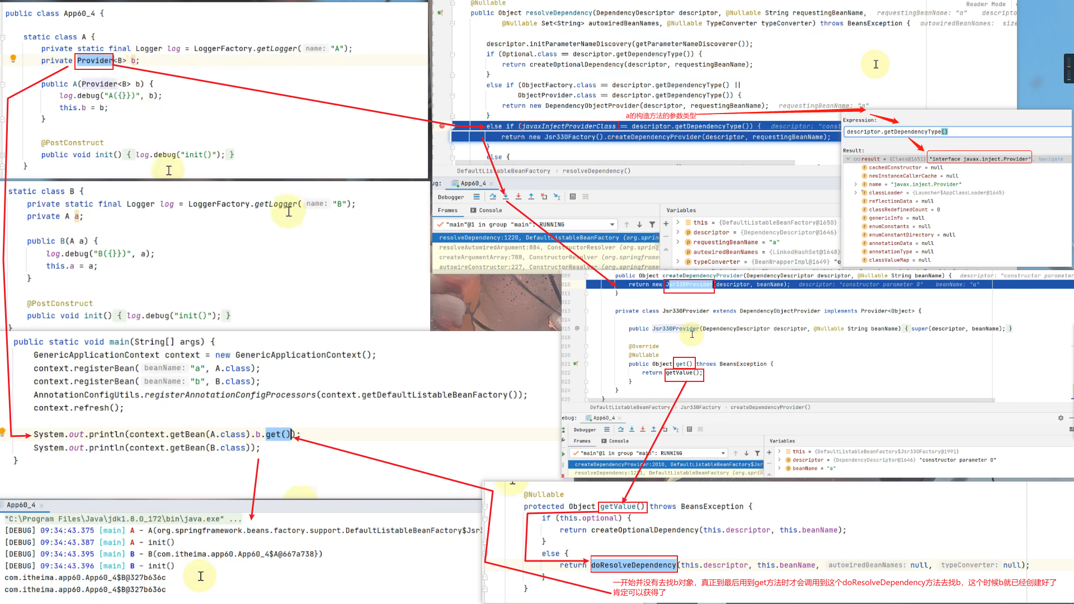Click Step Out in upper debugger toolbar
Viewport: 1074px width, 604px height.
531,197
